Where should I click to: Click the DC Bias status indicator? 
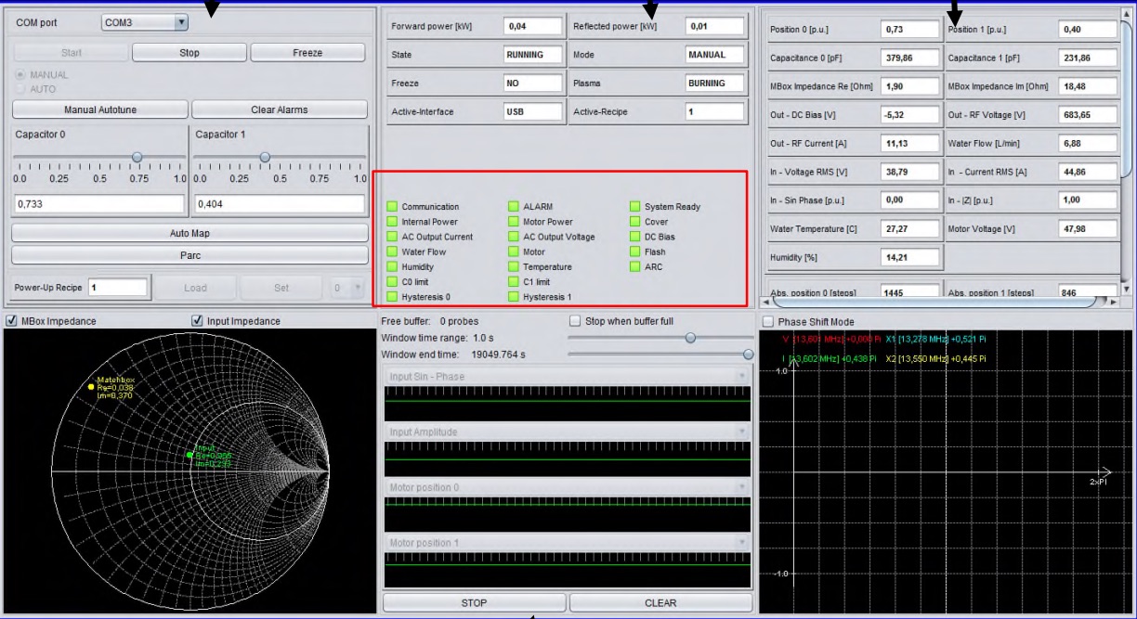(x=635, y=237)
